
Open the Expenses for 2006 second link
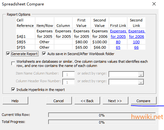pyautogui.click(x=136, y=34)
